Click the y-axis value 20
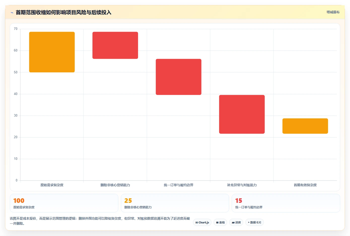The image size is (350, 236). [x=16, y=137]
